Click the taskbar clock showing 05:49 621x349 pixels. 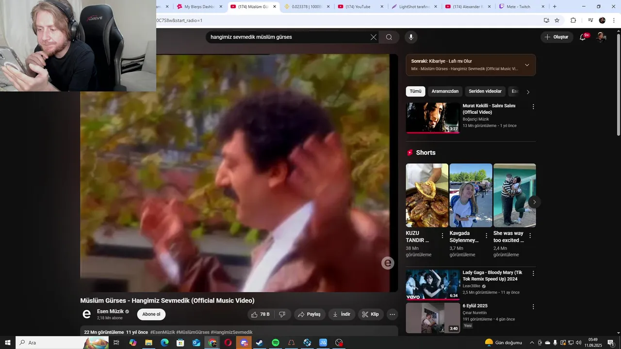[x=593, y=343]
